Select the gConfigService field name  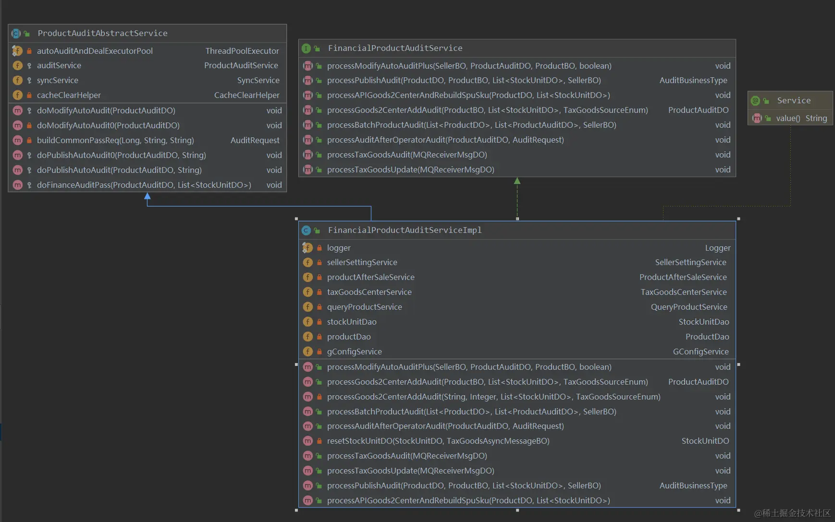[355, 352]
